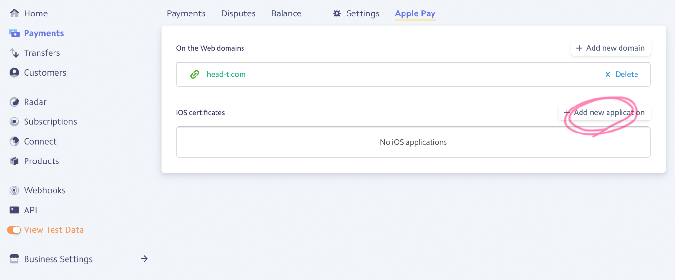675x280 pixels.
Task: Click the Subscriptions circular icon
Action: click(x=14, y=122)
